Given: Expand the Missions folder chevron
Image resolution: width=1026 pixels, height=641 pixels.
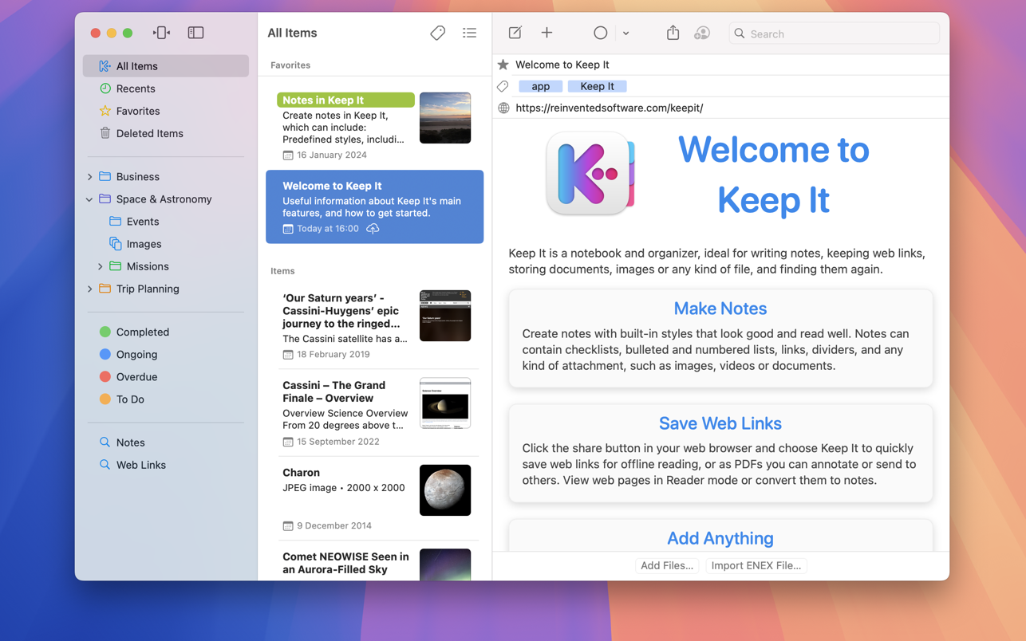Looking at the screenshot, I should (x=101, y=266).
